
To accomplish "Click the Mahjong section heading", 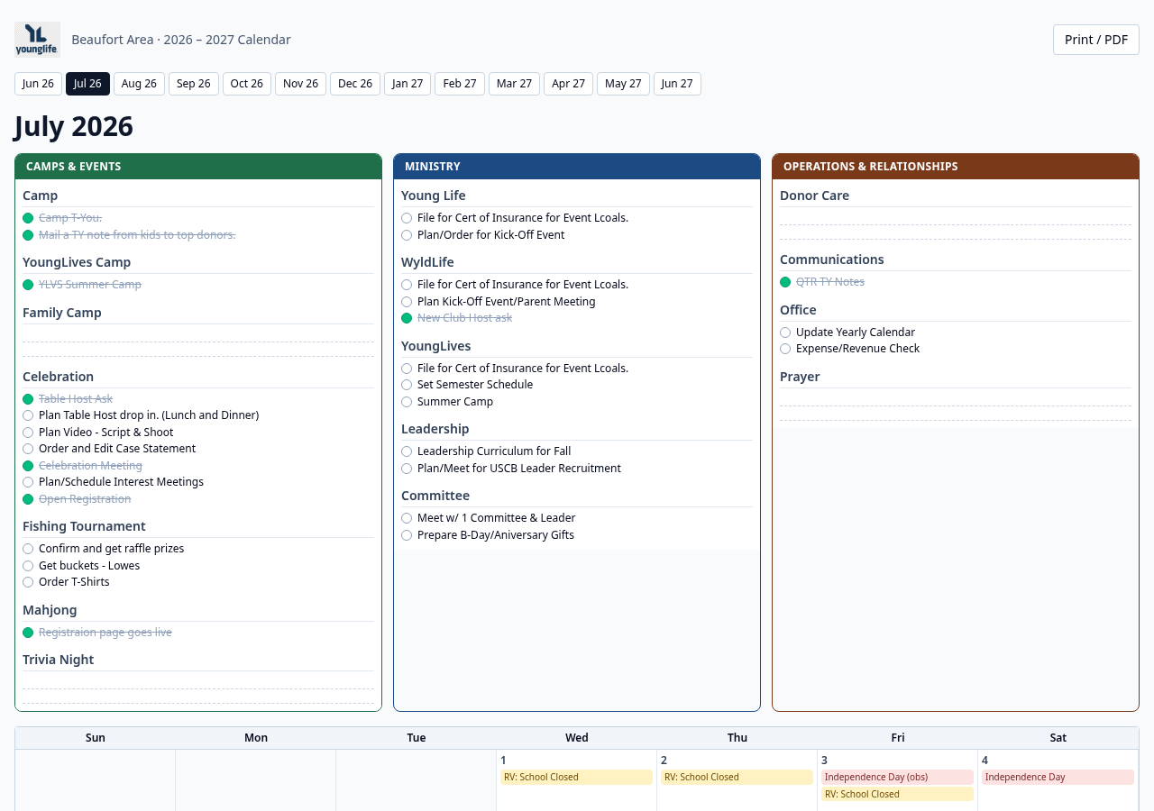I will [x=50, y=610].
